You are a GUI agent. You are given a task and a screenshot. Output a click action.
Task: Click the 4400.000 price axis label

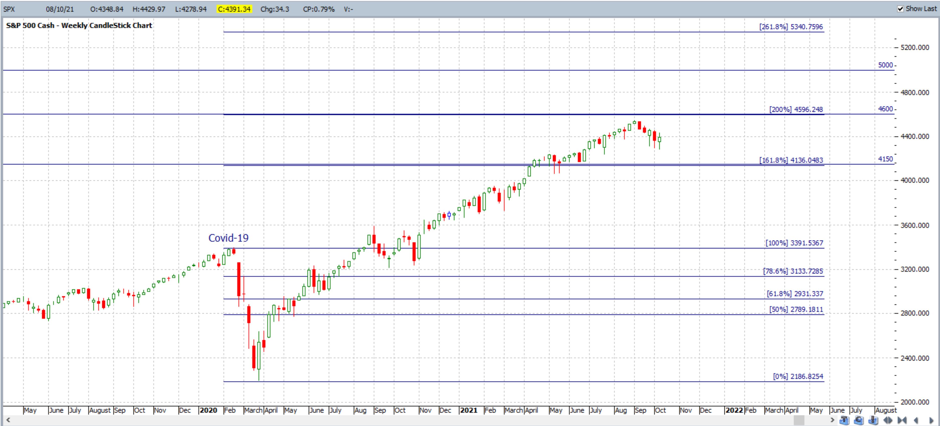(915, 137)
